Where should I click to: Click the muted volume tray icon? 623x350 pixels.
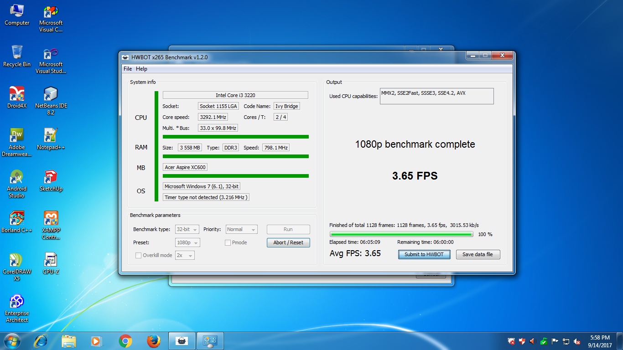(x=577, y=341)
